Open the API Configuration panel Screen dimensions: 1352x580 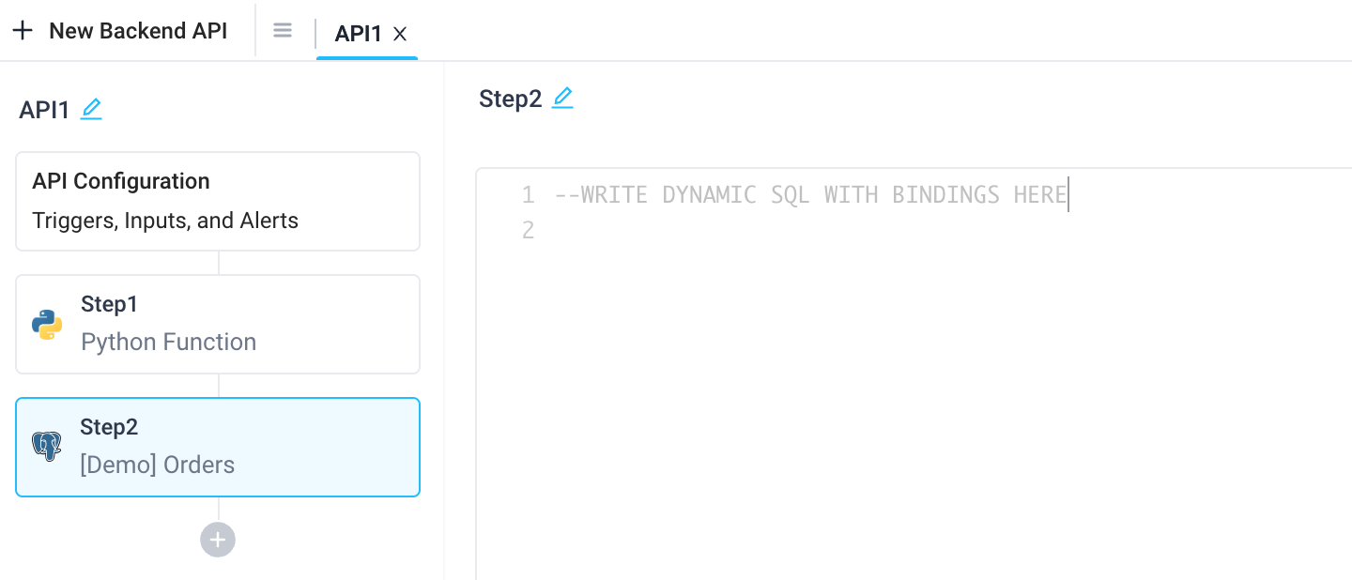click(x=217, y=201)
